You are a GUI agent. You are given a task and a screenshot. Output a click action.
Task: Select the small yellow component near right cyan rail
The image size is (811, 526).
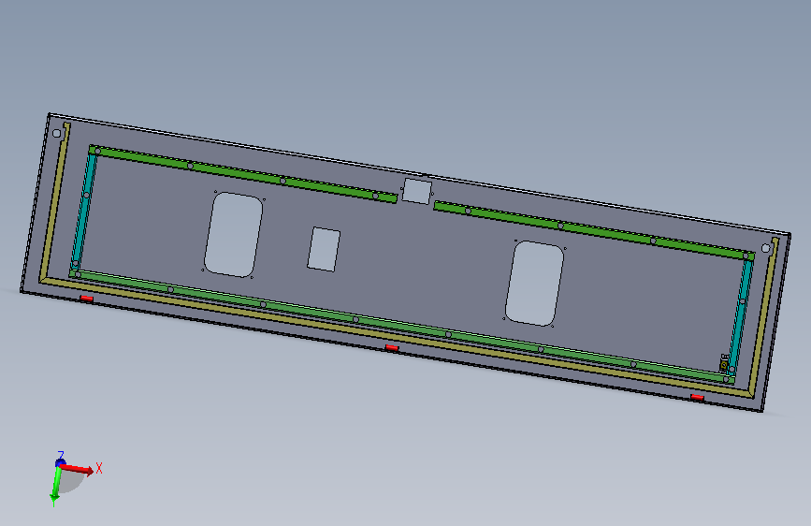click(x=724, y=363)
